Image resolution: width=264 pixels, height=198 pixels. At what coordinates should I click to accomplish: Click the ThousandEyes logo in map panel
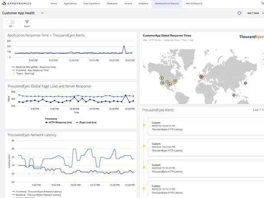pos(251,37)
